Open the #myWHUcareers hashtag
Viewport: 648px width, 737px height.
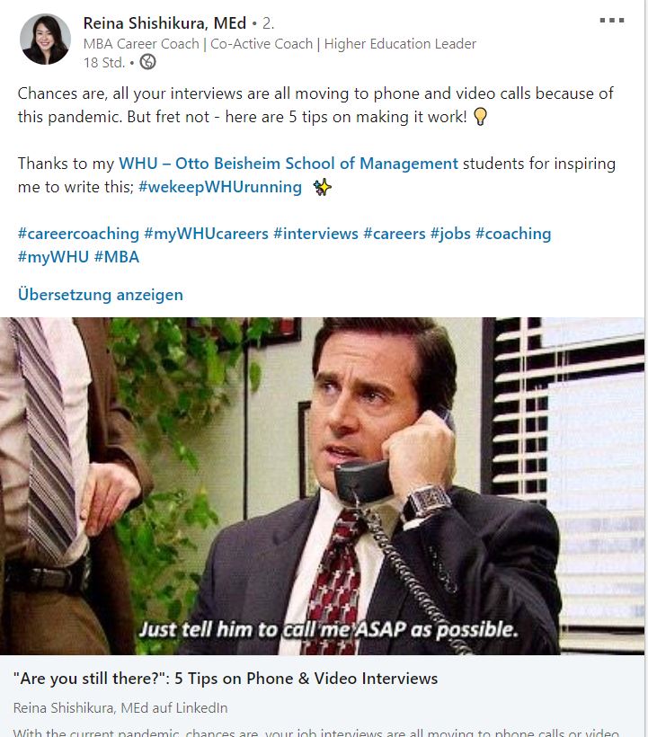point(207,234)
